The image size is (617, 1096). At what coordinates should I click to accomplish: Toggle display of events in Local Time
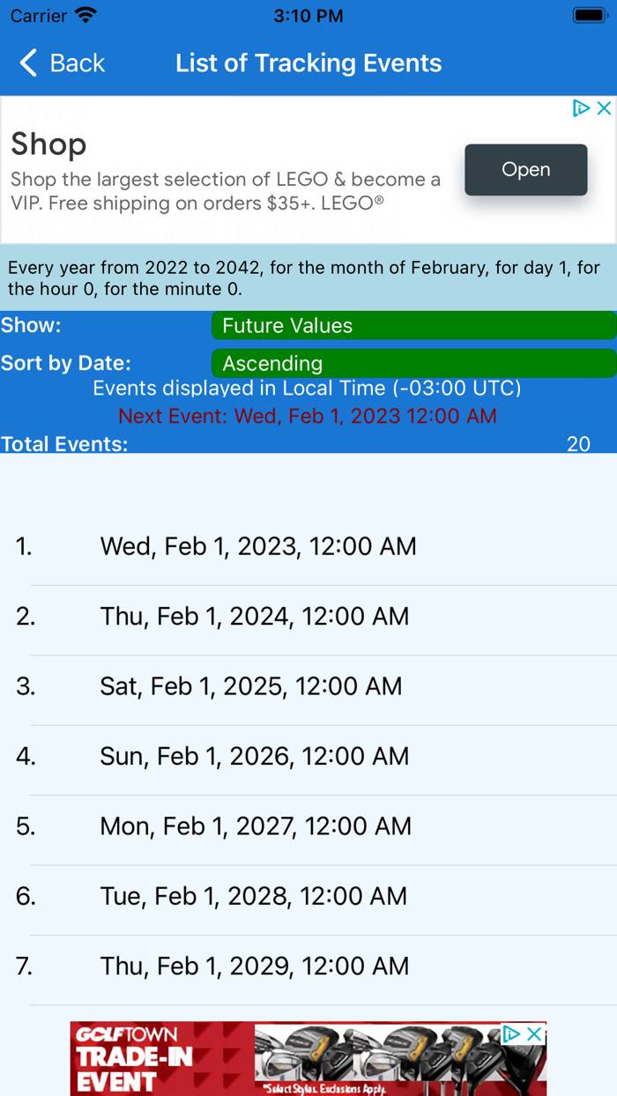[308, 388]
